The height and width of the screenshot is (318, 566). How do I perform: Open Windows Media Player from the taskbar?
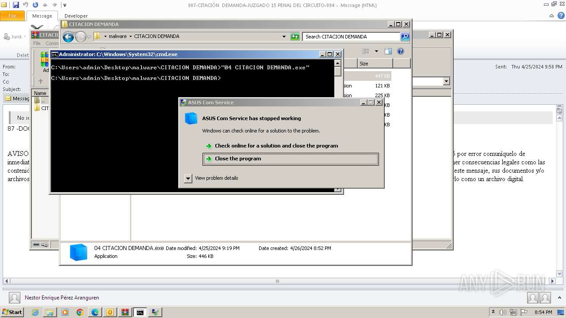tap(65, 312)
